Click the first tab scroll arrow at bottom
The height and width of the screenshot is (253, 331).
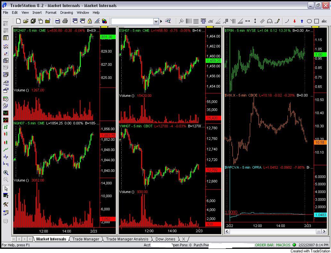click(x=14, y=239)
